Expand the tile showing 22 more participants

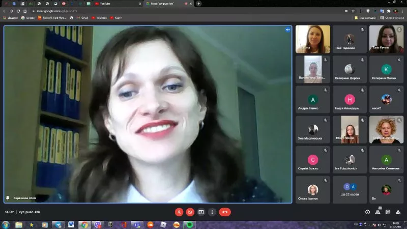pyautogui.click(x=350, y=189)
